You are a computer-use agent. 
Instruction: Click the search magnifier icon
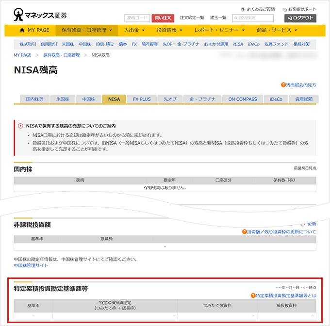(x=236, y=18)
